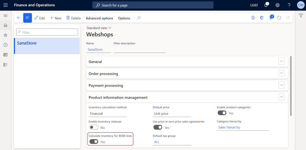Image resolution: width=306 pixels, height=150 pixels.
Task: Open the Advanced options menu
Action: [99, 18]
